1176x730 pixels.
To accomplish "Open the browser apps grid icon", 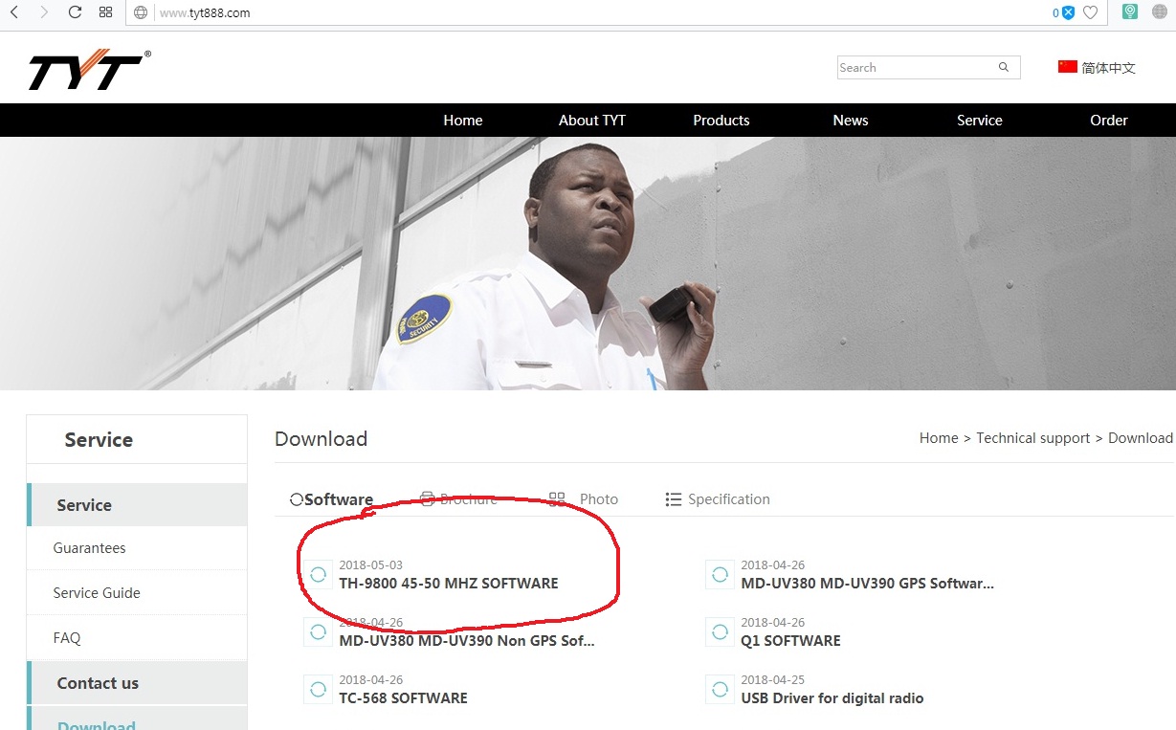I will click(106, 12).
